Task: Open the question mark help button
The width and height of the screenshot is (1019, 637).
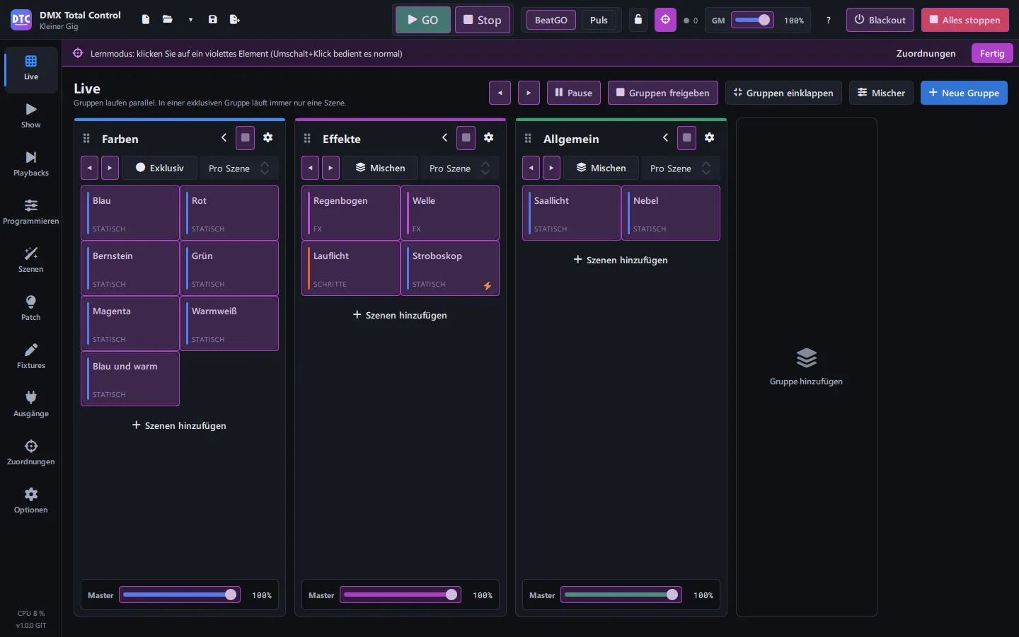Action: [x=829, y=21]
